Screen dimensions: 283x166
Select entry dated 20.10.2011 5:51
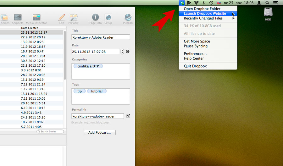point(31,103)
